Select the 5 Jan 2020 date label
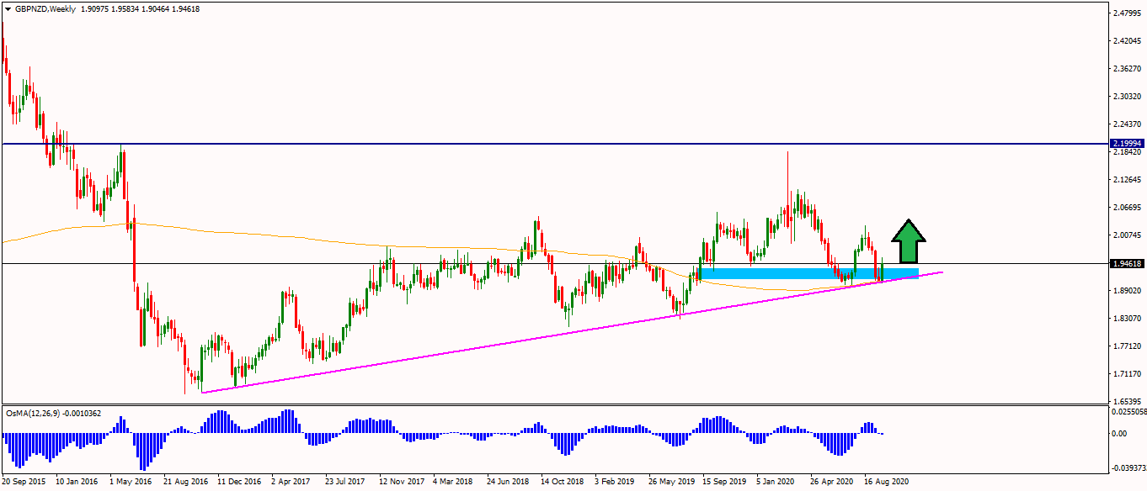Screen dimensions: 1147x491 776,482
